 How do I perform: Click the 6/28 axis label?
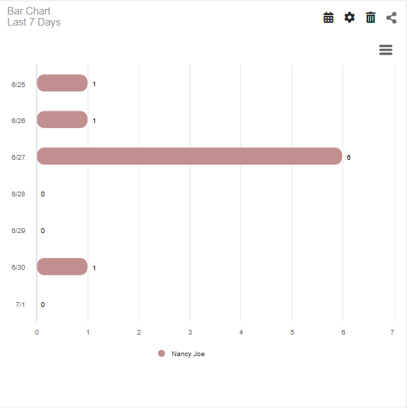[x=18, y=194]
